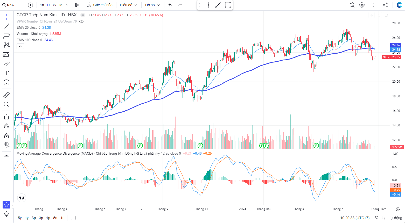This screenshot has height=223, width=405.
Task: Remove drawings with trash icon
Action: 6,158
